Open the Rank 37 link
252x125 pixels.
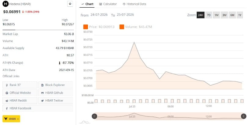tap(20, 85)
